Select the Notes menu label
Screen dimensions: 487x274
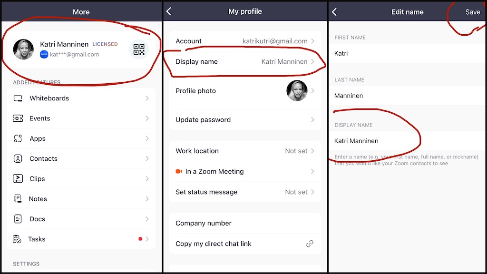click(38, 199)
